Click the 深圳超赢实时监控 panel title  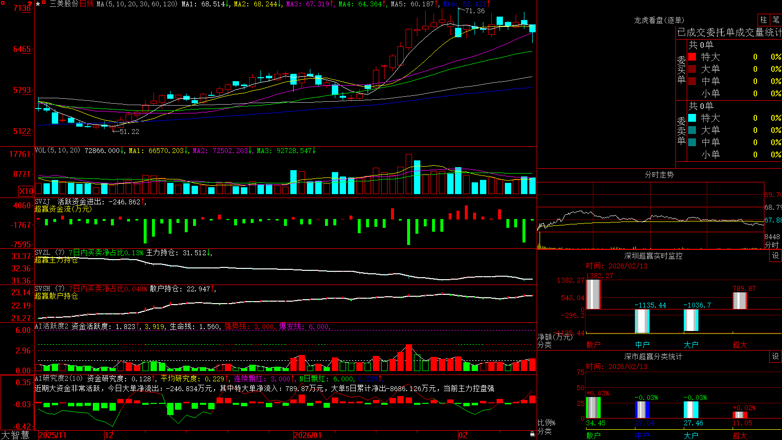(x=653, y=256)
